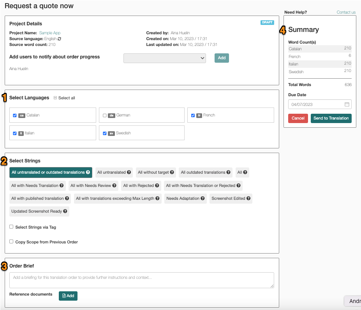Open the Sample App project link
Image resolution: width=361 pixels, height=310 pixels.
click(50, 33)
